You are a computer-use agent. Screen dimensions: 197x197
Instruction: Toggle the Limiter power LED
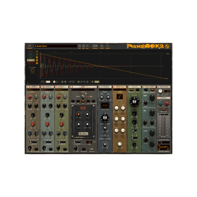click(x=158, y=98)
